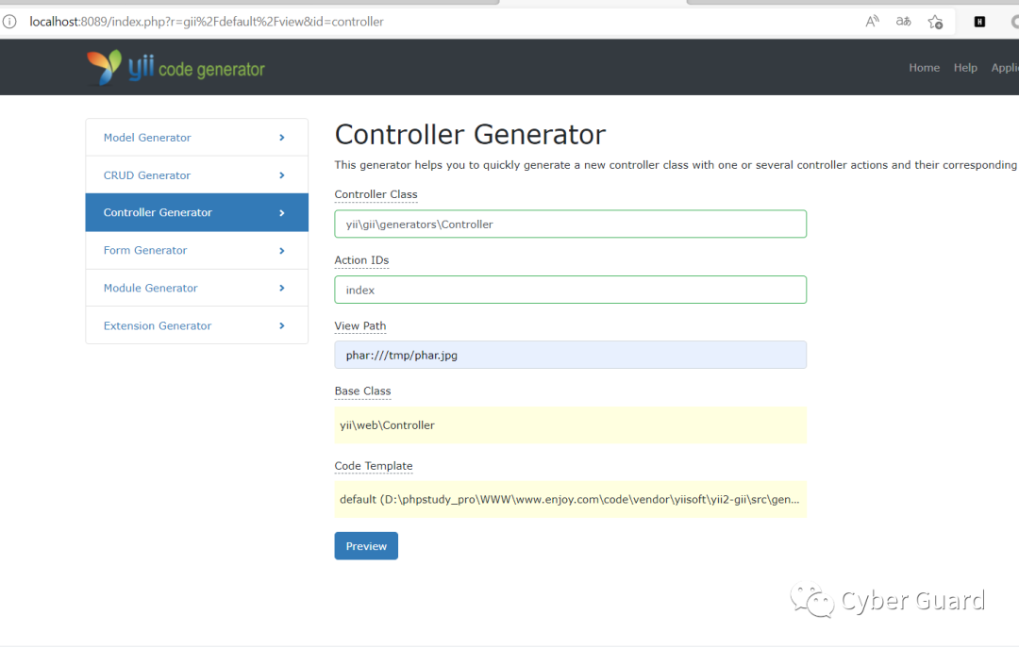The width and height of the screenshot is (1019, 648).
Task: Click chevron beside Controller Generator
Action: pyautogui.click(x=282, y=213)
